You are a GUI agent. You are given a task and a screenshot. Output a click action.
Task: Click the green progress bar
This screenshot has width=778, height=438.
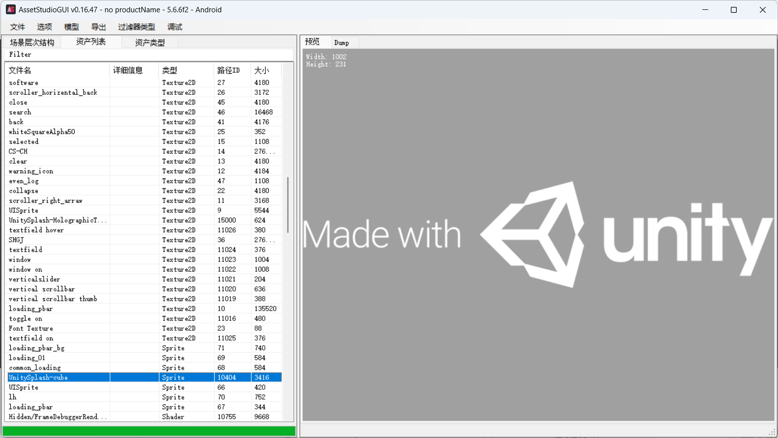(149, 431)
